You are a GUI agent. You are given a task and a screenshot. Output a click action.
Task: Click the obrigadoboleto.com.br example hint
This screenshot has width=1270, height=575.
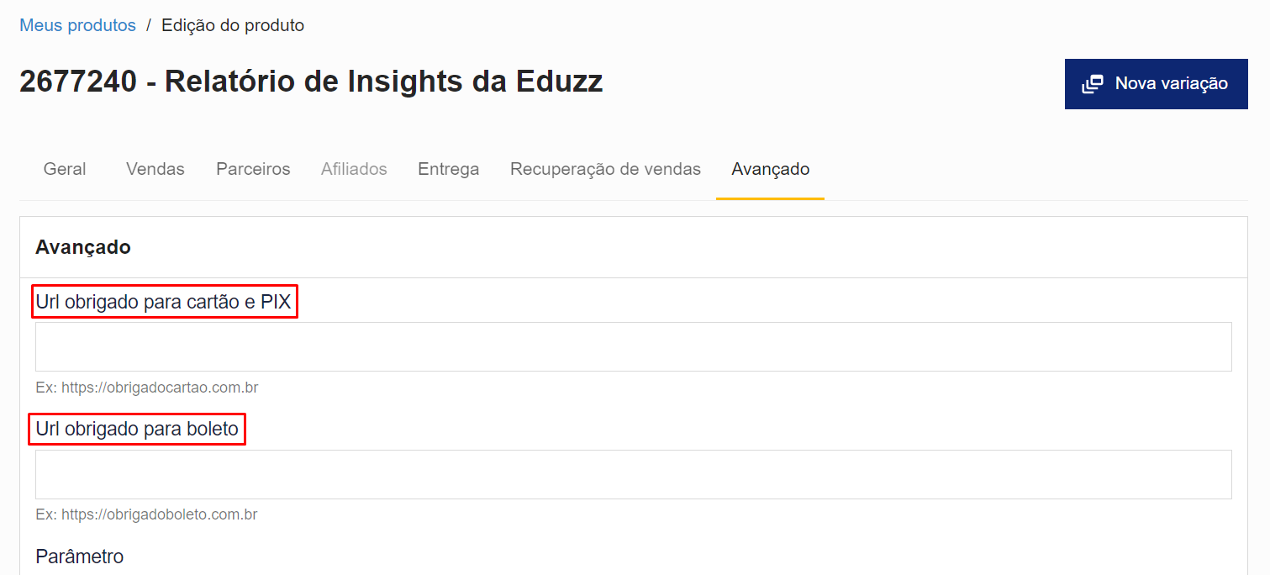tap(147, 514)
